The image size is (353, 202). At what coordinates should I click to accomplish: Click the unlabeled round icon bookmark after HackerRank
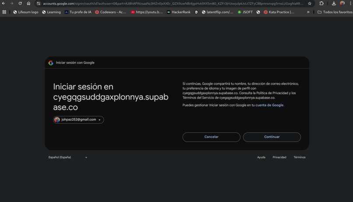pyautogui.click(x=196, y=12)
